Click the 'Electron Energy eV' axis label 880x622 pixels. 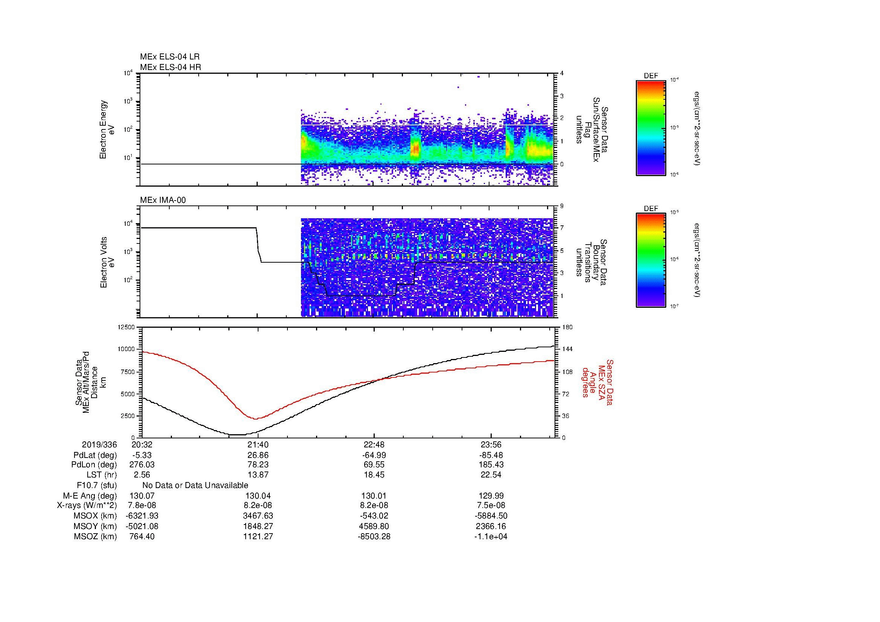(107, 129)
